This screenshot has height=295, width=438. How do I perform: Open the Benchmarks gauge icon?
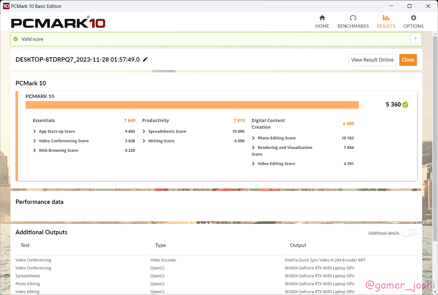pos(353,18)
